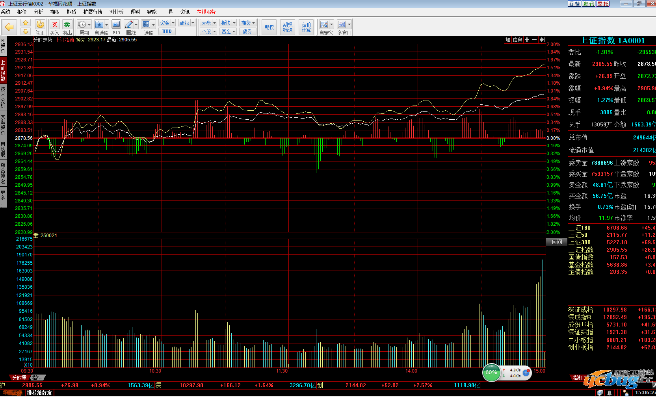The width and height of the screenshot is (656, 397).
Task: Open the 系统 menu
Action: click(6, 12)
